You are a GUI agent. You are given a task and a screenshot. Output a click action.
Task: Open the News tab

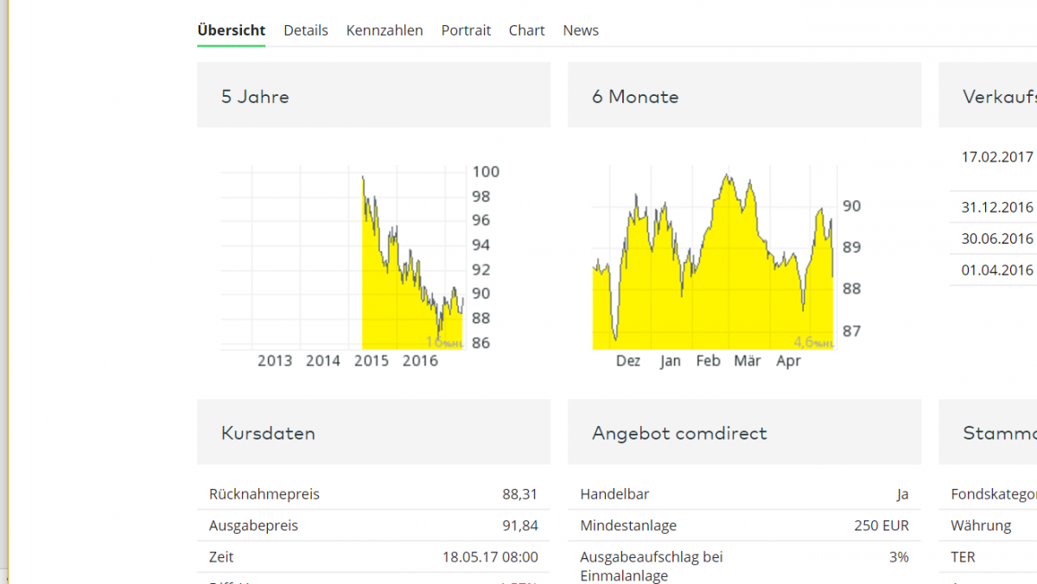point(581,30)
